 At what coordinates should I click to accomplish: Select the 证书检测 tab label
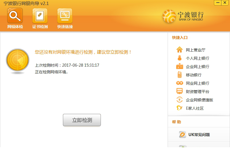[x=40, y=27]
